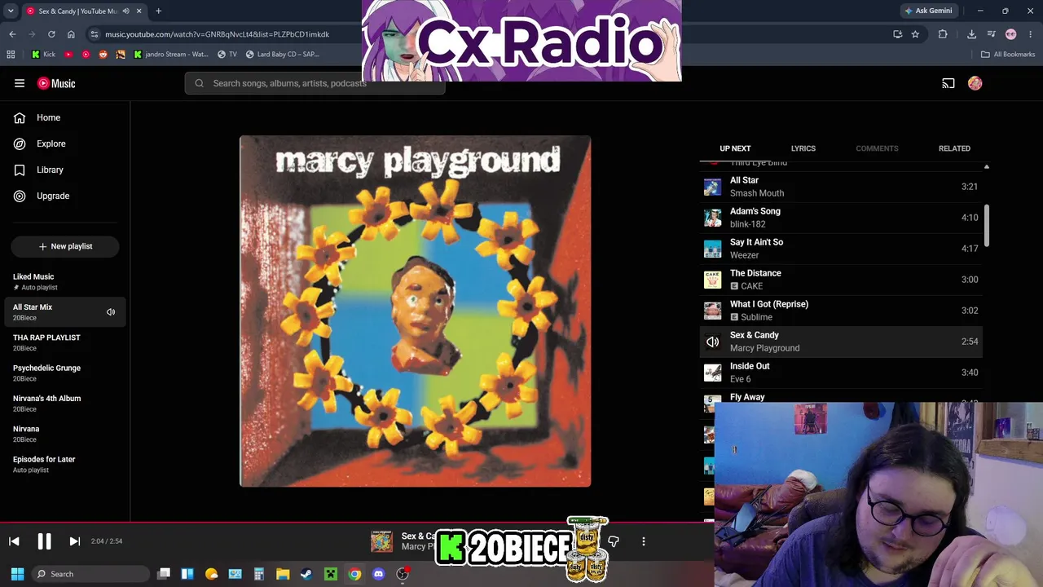
Task: Click the YouTube Music logo
Action: pyautogui.click(x=56, y=83)
